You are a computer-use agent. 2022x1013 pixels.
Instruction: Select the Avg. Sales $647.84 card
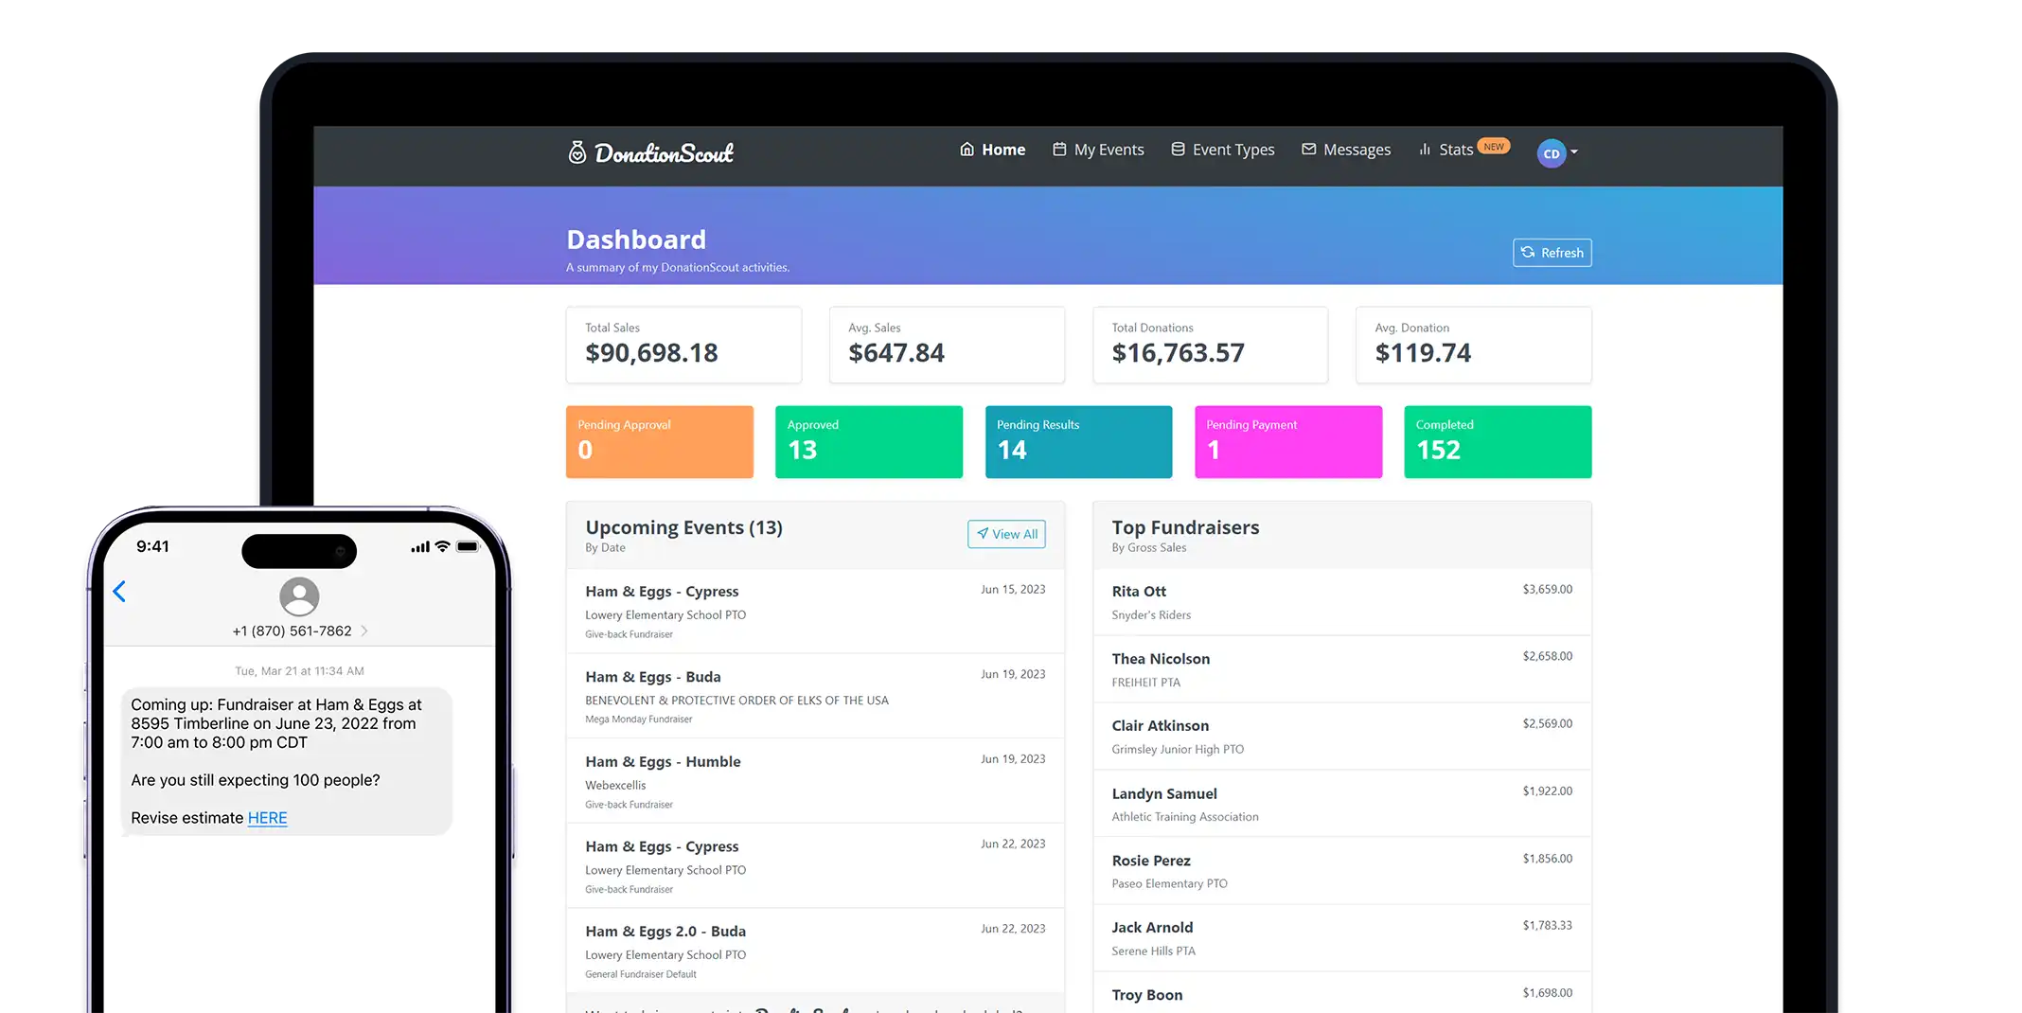click(x=947, y=345)
